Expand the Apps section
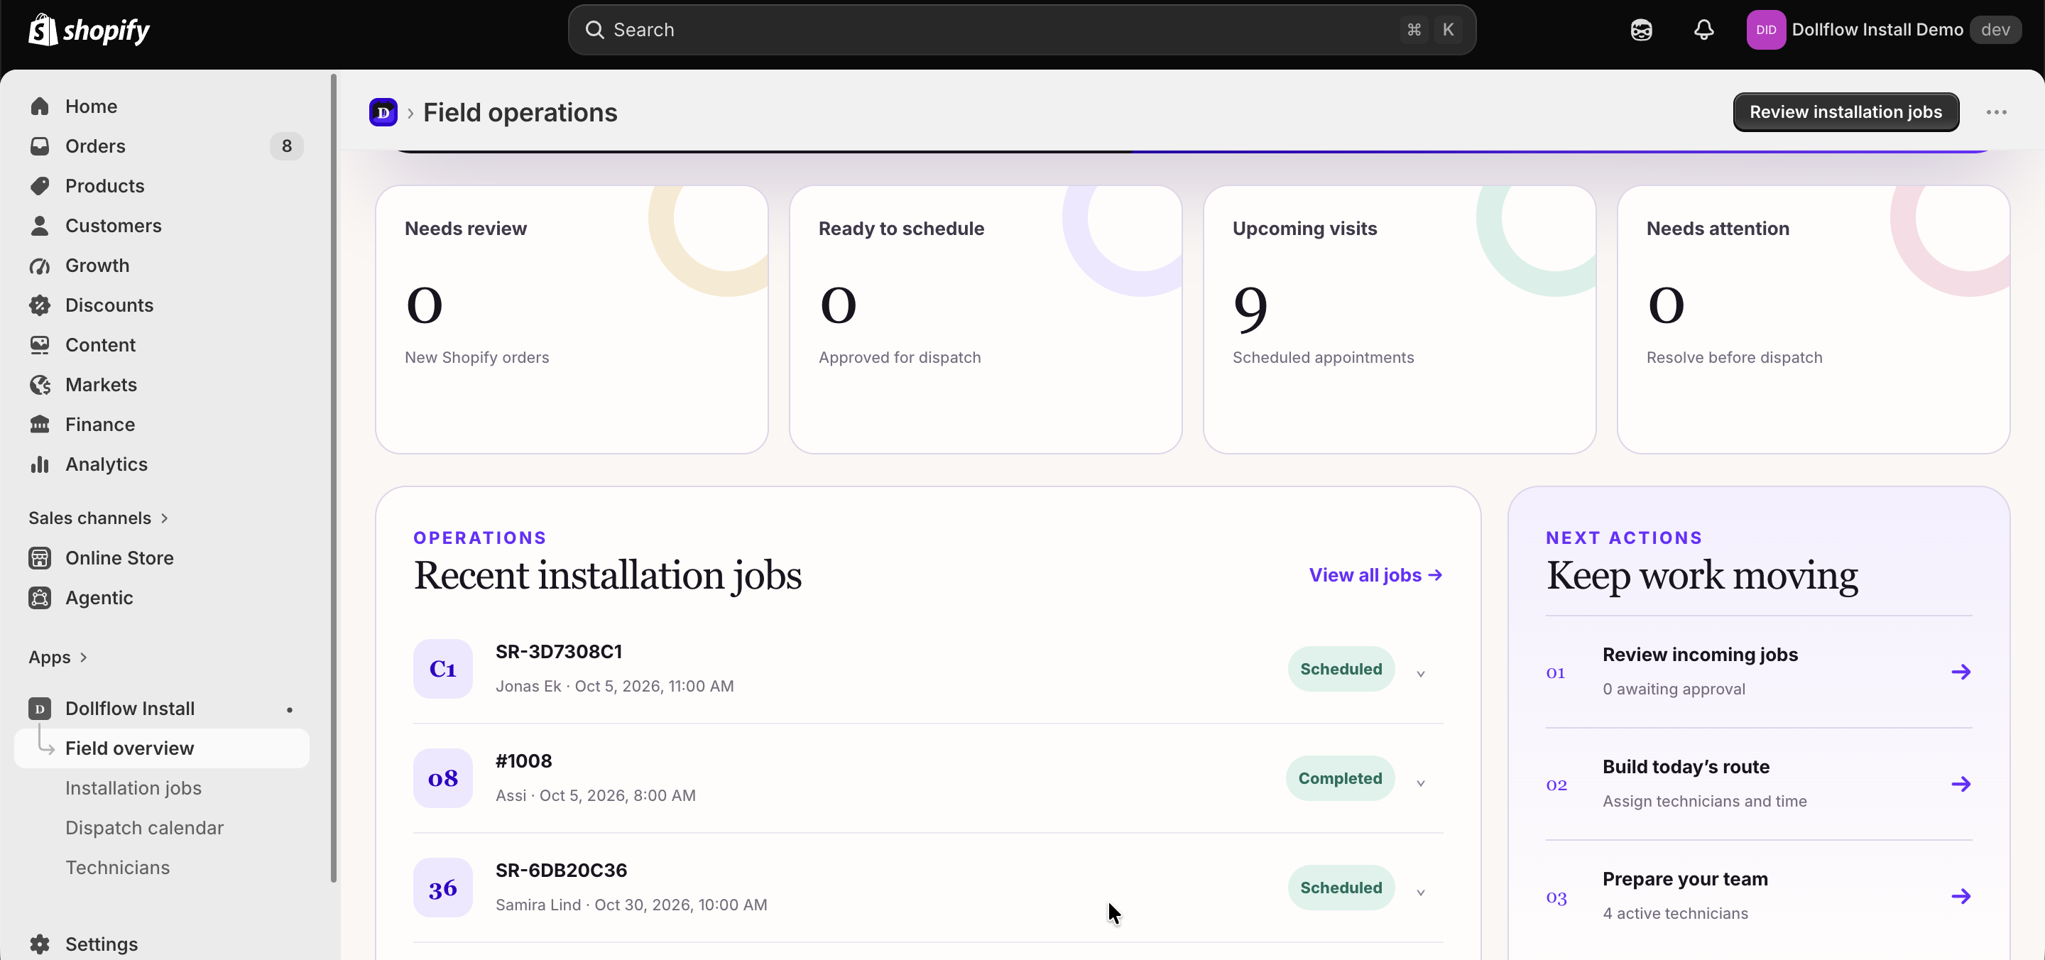The image size is (2045, 960). pyautogui.click(x=58, y=658)
